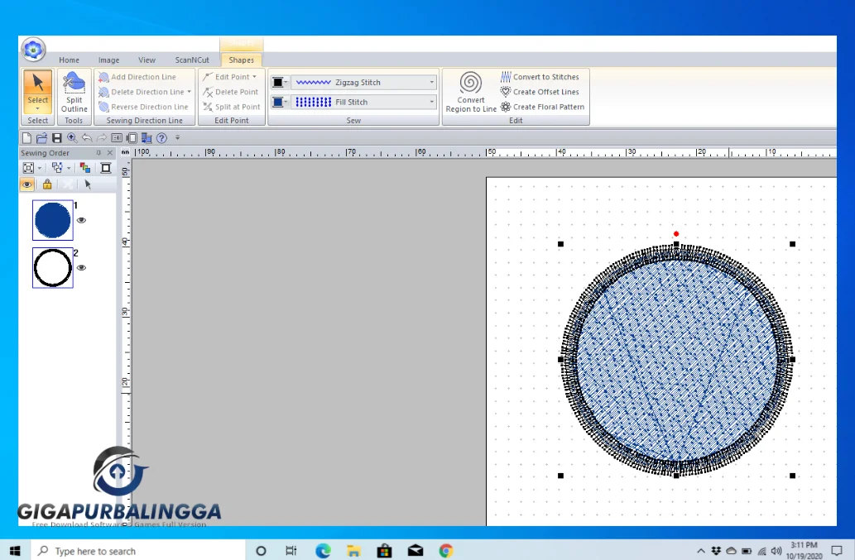Open help with question mark icon
Screen dimensions: 855x560
161,138
